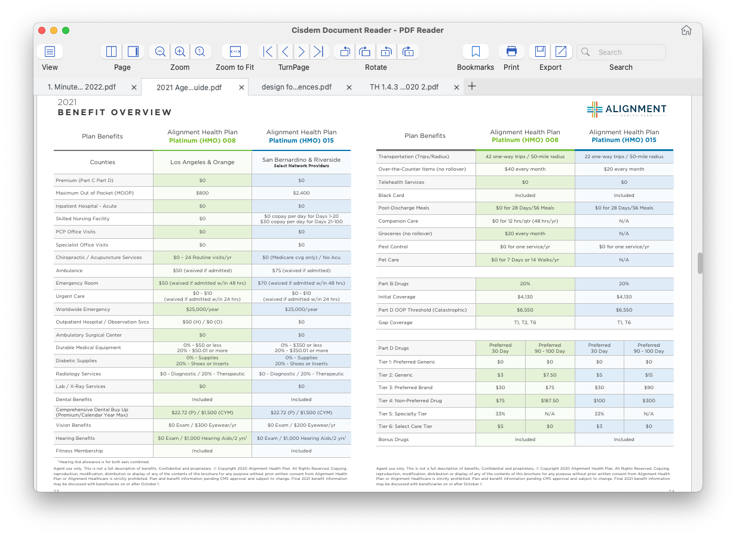Click the Skilled Nursing Facility label
Screen dimensions: 736x536
[x=82, y=218]
